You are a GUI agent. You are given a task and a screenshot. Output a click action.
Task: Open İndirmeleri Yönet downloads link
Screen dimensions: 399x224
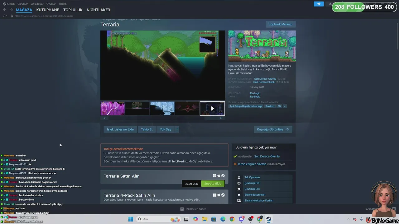(x=195, y=209)
